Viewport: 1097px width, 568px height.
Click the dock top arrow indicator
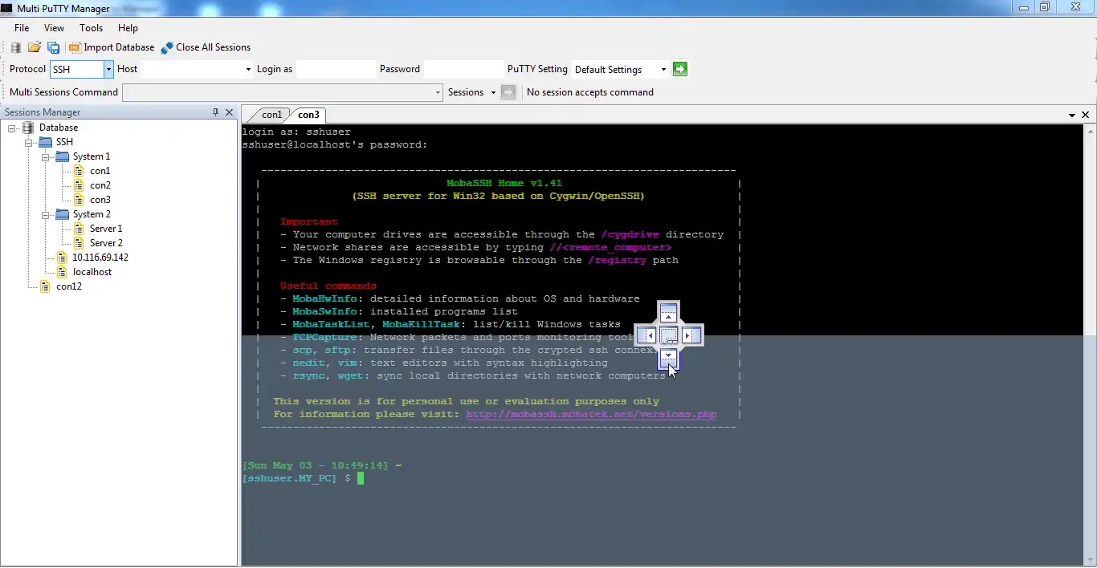[x=669, y=314]
